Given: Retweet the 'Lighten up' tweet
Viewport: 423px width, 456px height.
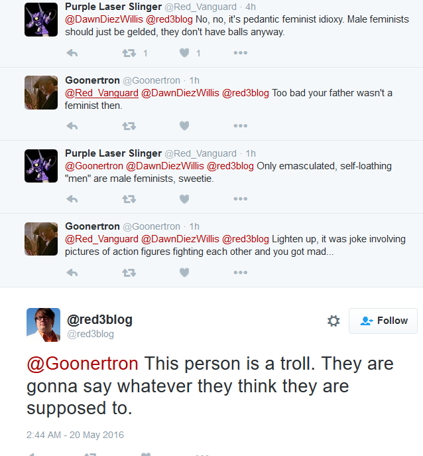Looking at the screenshot, I should 129,273.
